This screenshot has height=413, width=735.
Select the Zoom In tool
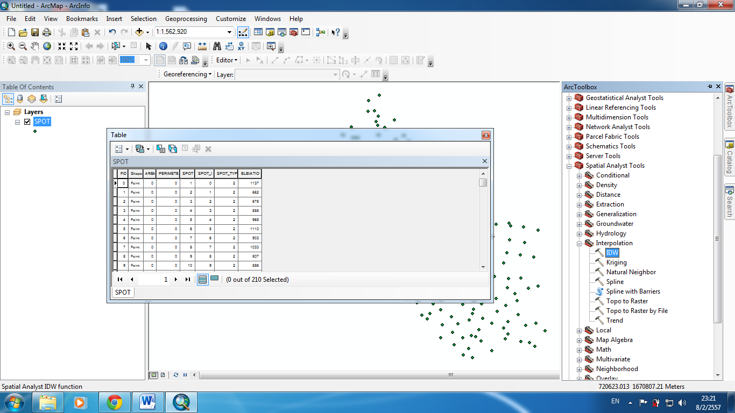tap(11, 46)
